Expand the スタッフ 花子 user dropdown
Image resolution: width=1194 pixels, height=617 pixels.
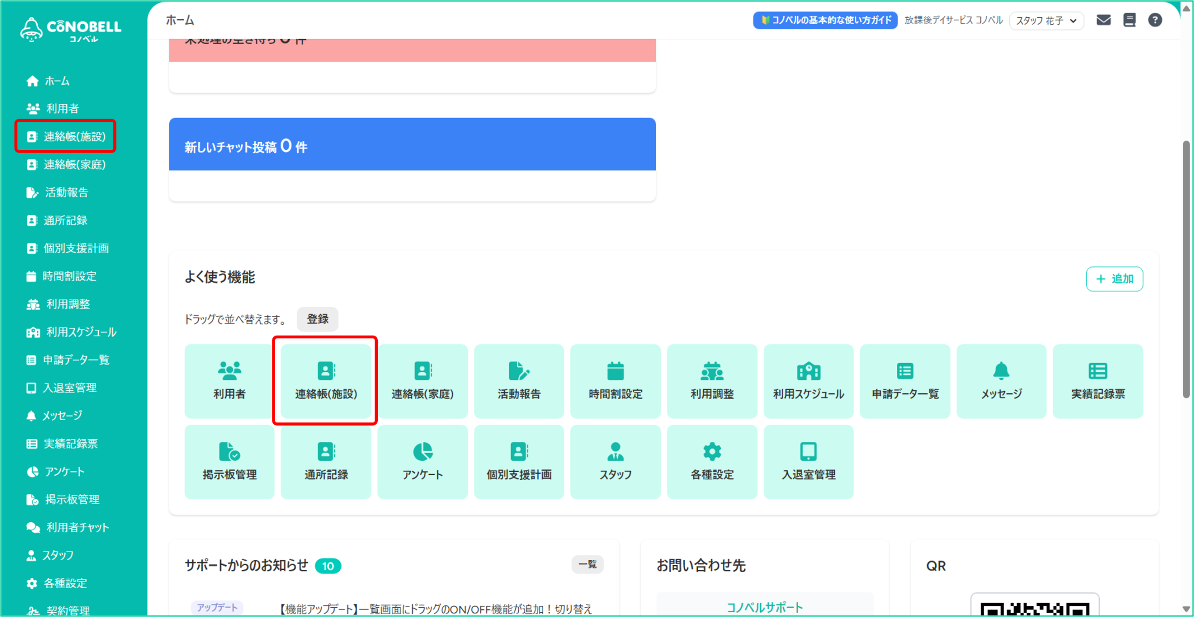[1046, 21]
